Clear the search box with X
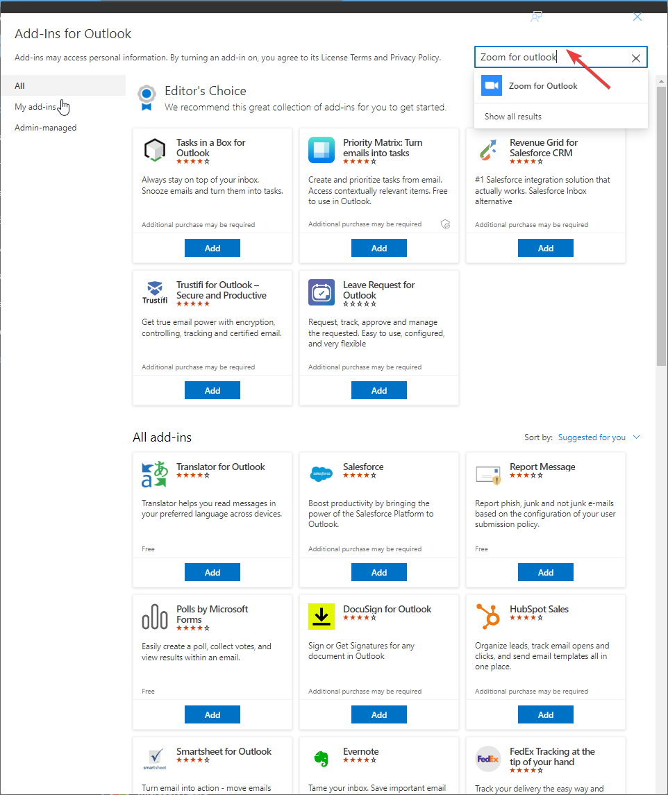The height and width of the screenshot is (795, 668). point(635,58)
